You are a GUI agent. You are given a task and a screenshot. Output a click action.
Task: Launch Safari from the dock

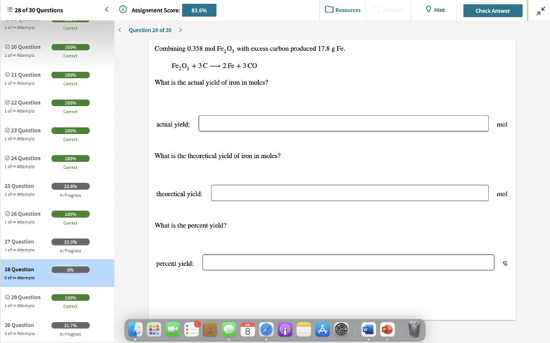266,330
